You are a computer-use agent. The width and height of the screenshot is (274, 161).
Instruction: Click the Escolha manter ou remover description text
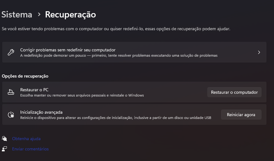click(x=82, y=95)
